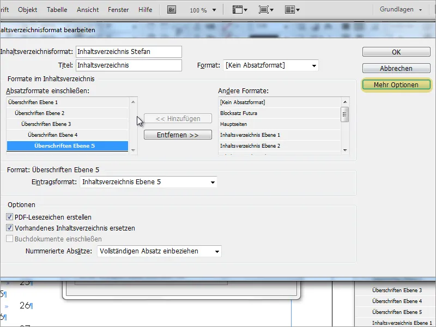Select Überschriften Ebene 5 in background panel
The height and width of the screenshot is (327, 436).
click(397, 312)
